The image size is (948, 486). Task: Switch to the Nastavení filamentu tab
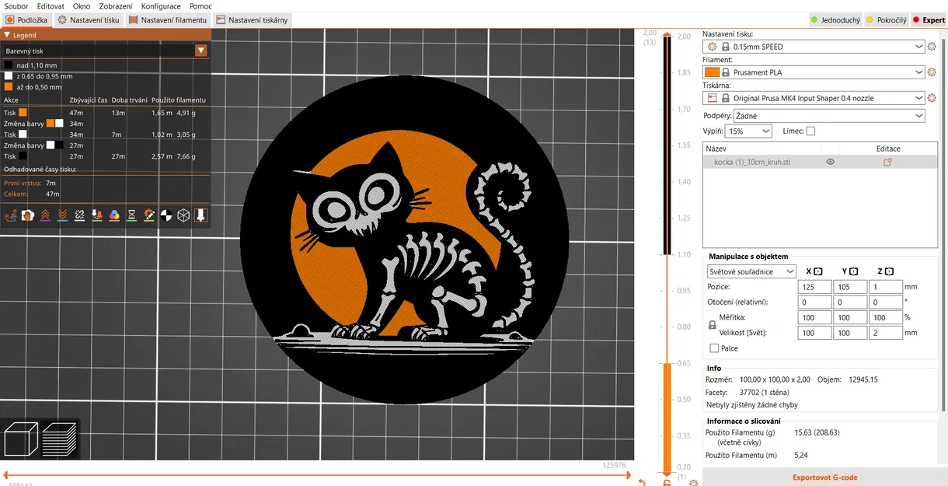pyautogui.click(x=167, y=20)
